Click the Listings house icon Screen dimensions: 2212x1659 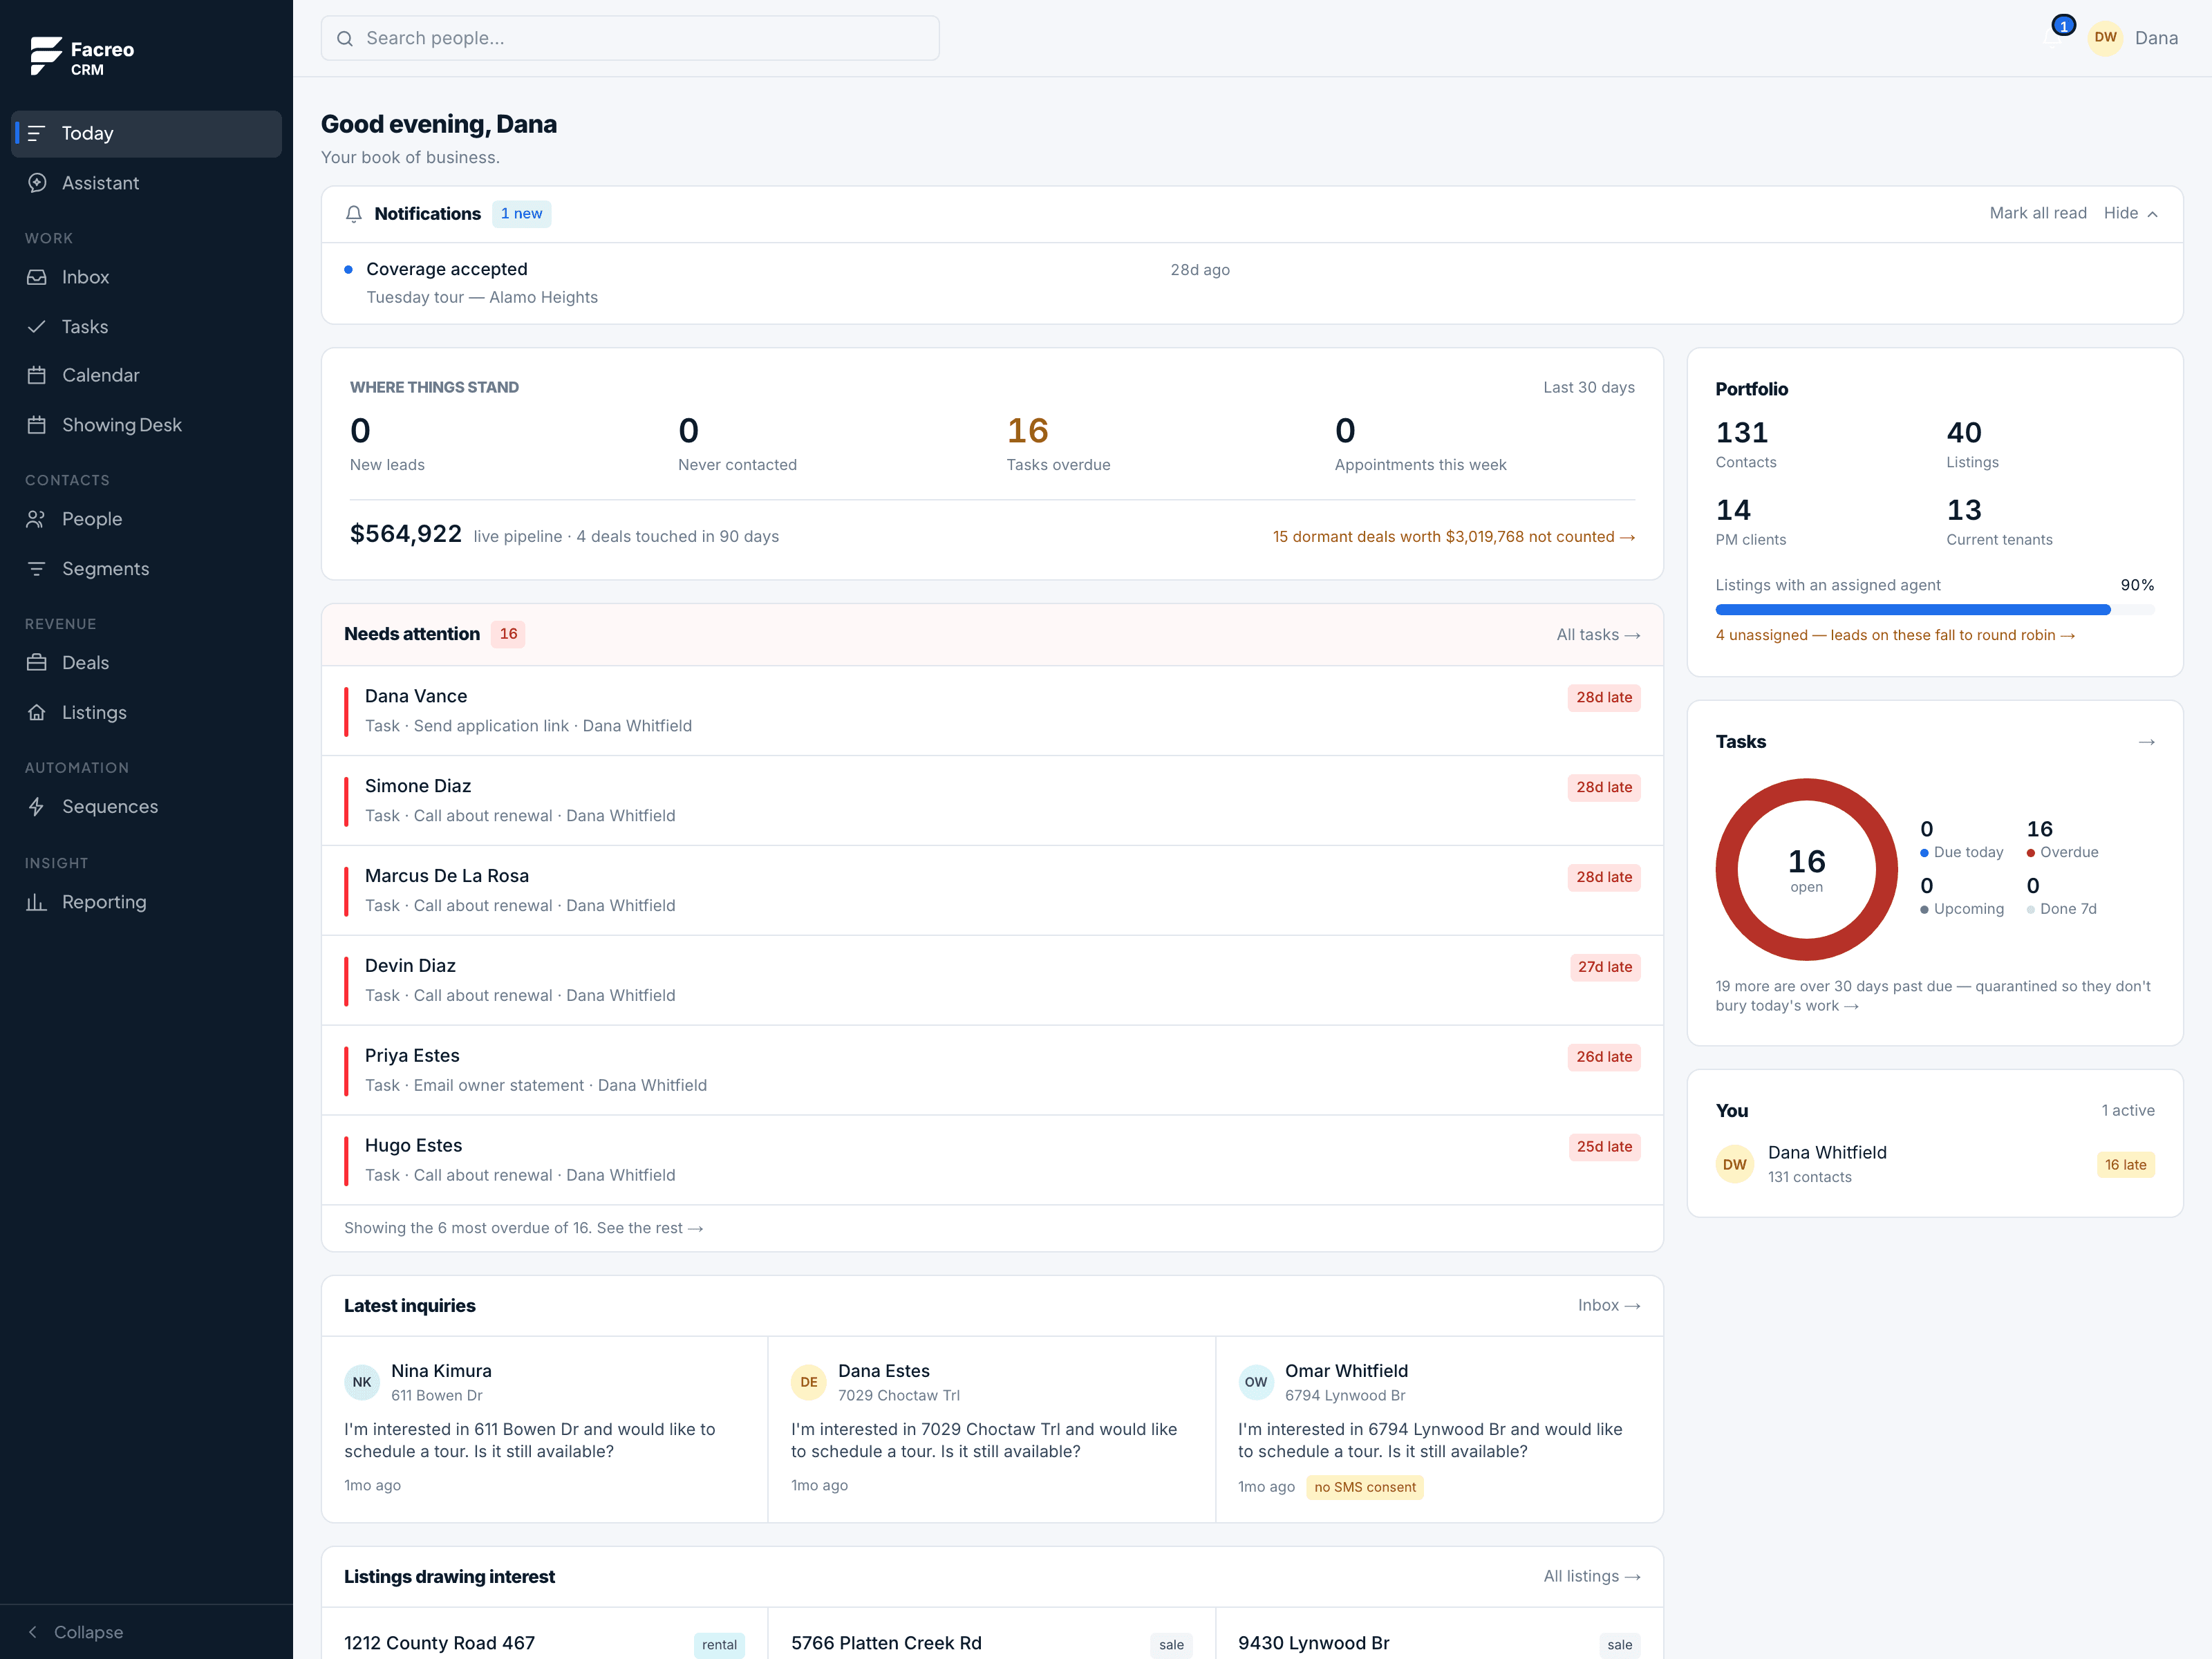click(37, 713)
